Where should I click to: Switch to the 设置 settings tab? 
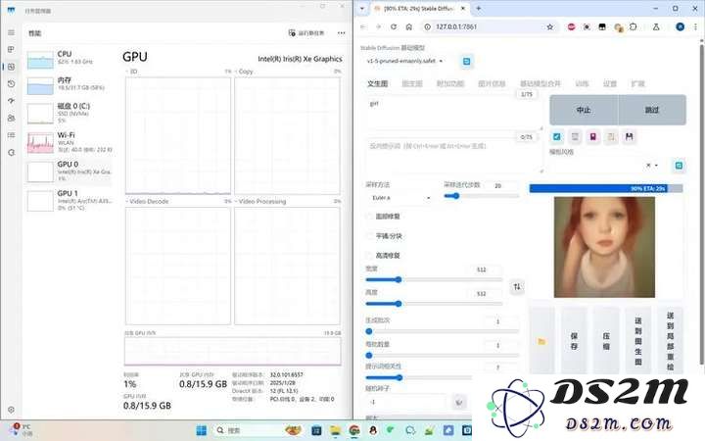point(610,83)
